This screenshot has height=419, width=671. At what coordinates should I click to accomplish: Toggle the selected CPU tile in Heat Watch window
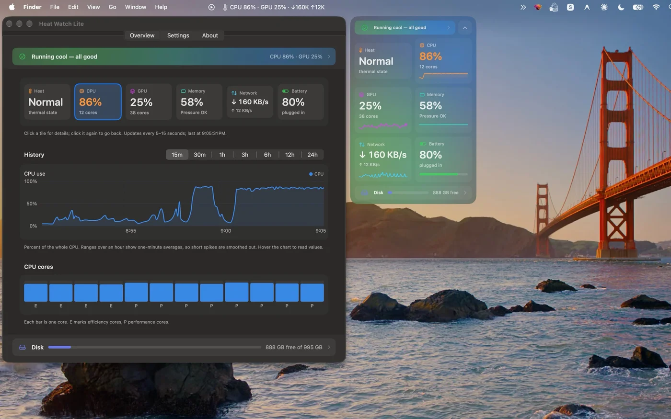click(98, 102)
